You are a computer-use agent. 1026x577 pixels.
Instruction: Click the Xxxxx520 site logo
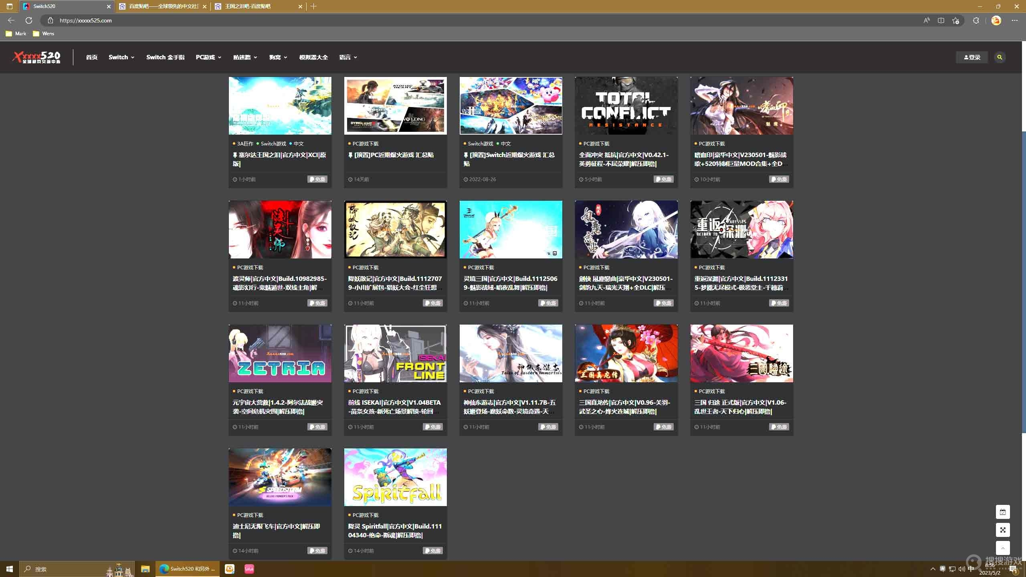coord(37,57)
